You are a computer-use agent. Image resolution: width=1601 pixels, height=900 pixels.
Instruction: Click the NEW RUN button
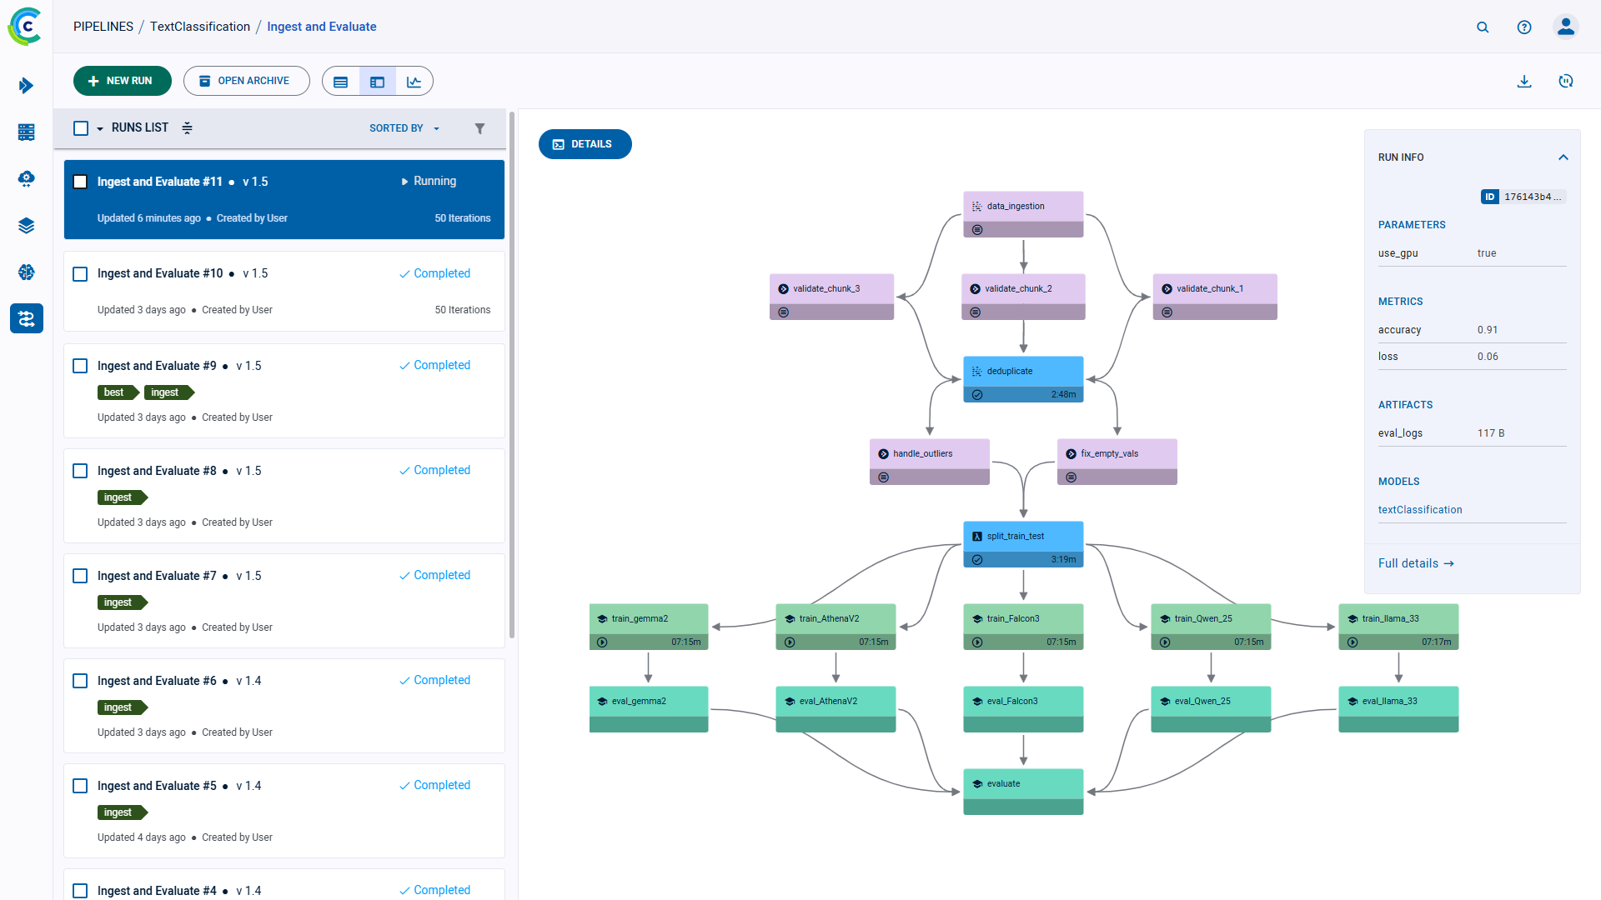[x=122, y=82]
